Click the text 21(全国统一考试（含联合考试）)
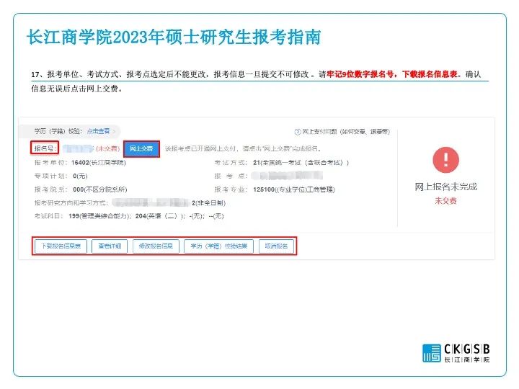This screenshot has width=519, height=389. click(301, 163)
